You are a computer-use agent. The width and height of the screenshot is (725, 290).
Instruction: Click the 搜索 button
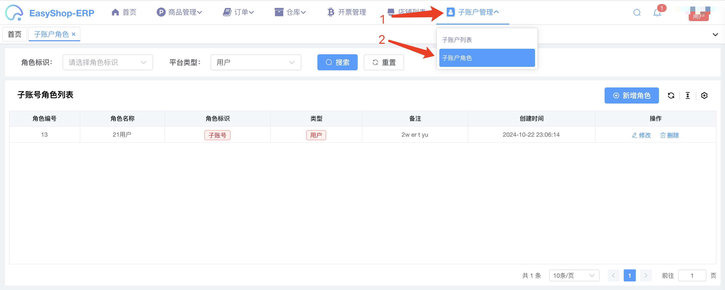[337, 62]
